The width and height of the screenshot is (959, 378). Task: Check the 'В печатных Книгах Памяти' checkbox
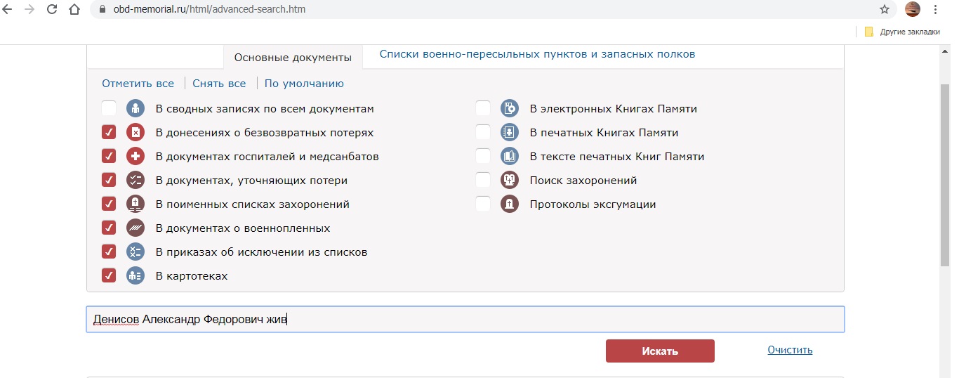click(483, 133)
